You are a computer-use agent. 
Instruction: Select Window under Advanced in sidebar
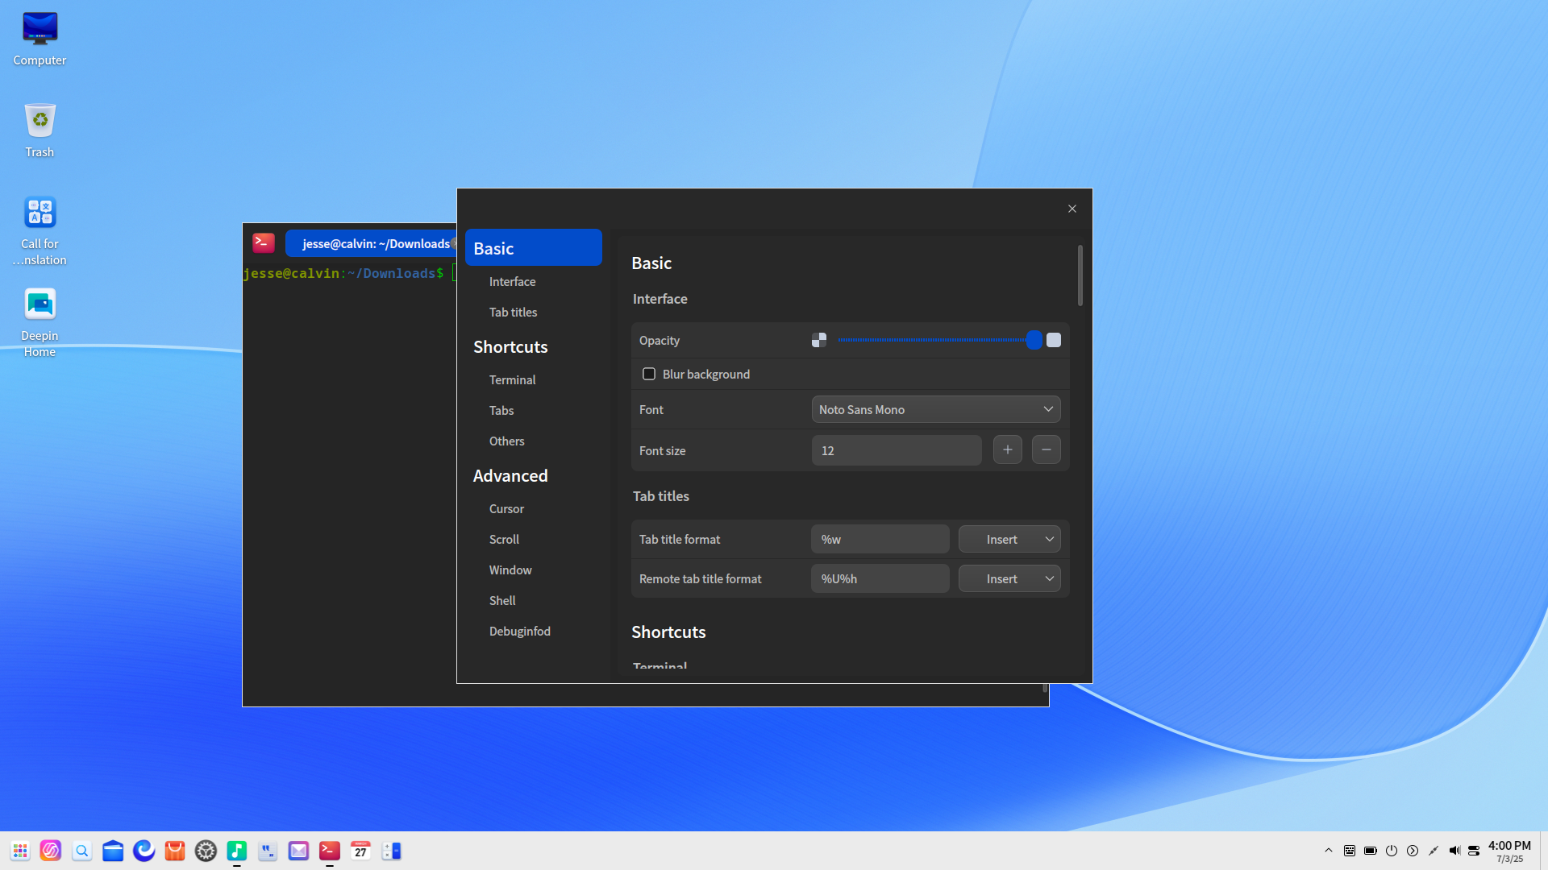click(510, 570)
